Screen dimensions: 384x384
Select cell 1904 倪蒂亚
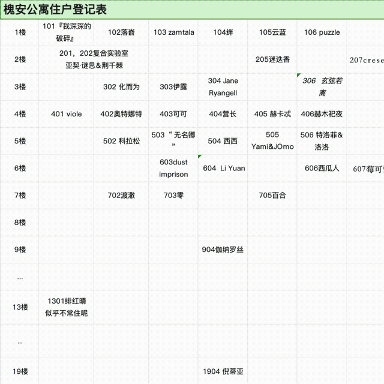(223, 371)
